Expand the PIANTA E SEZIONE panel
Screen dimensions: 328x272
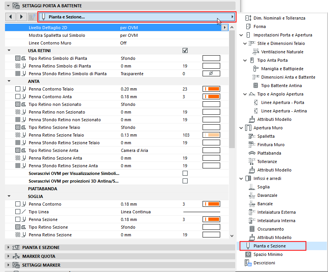pyautogui.click(x=8, y=247)
